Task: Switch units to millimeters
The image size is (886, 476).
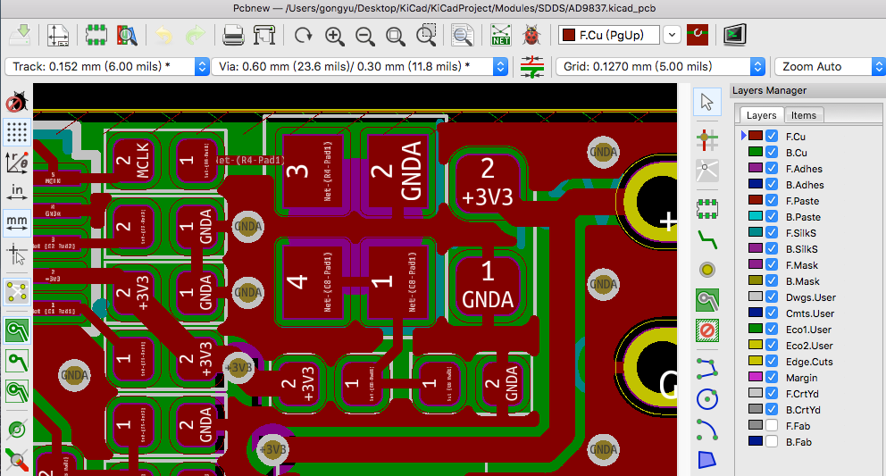Action: click(17, 222)
